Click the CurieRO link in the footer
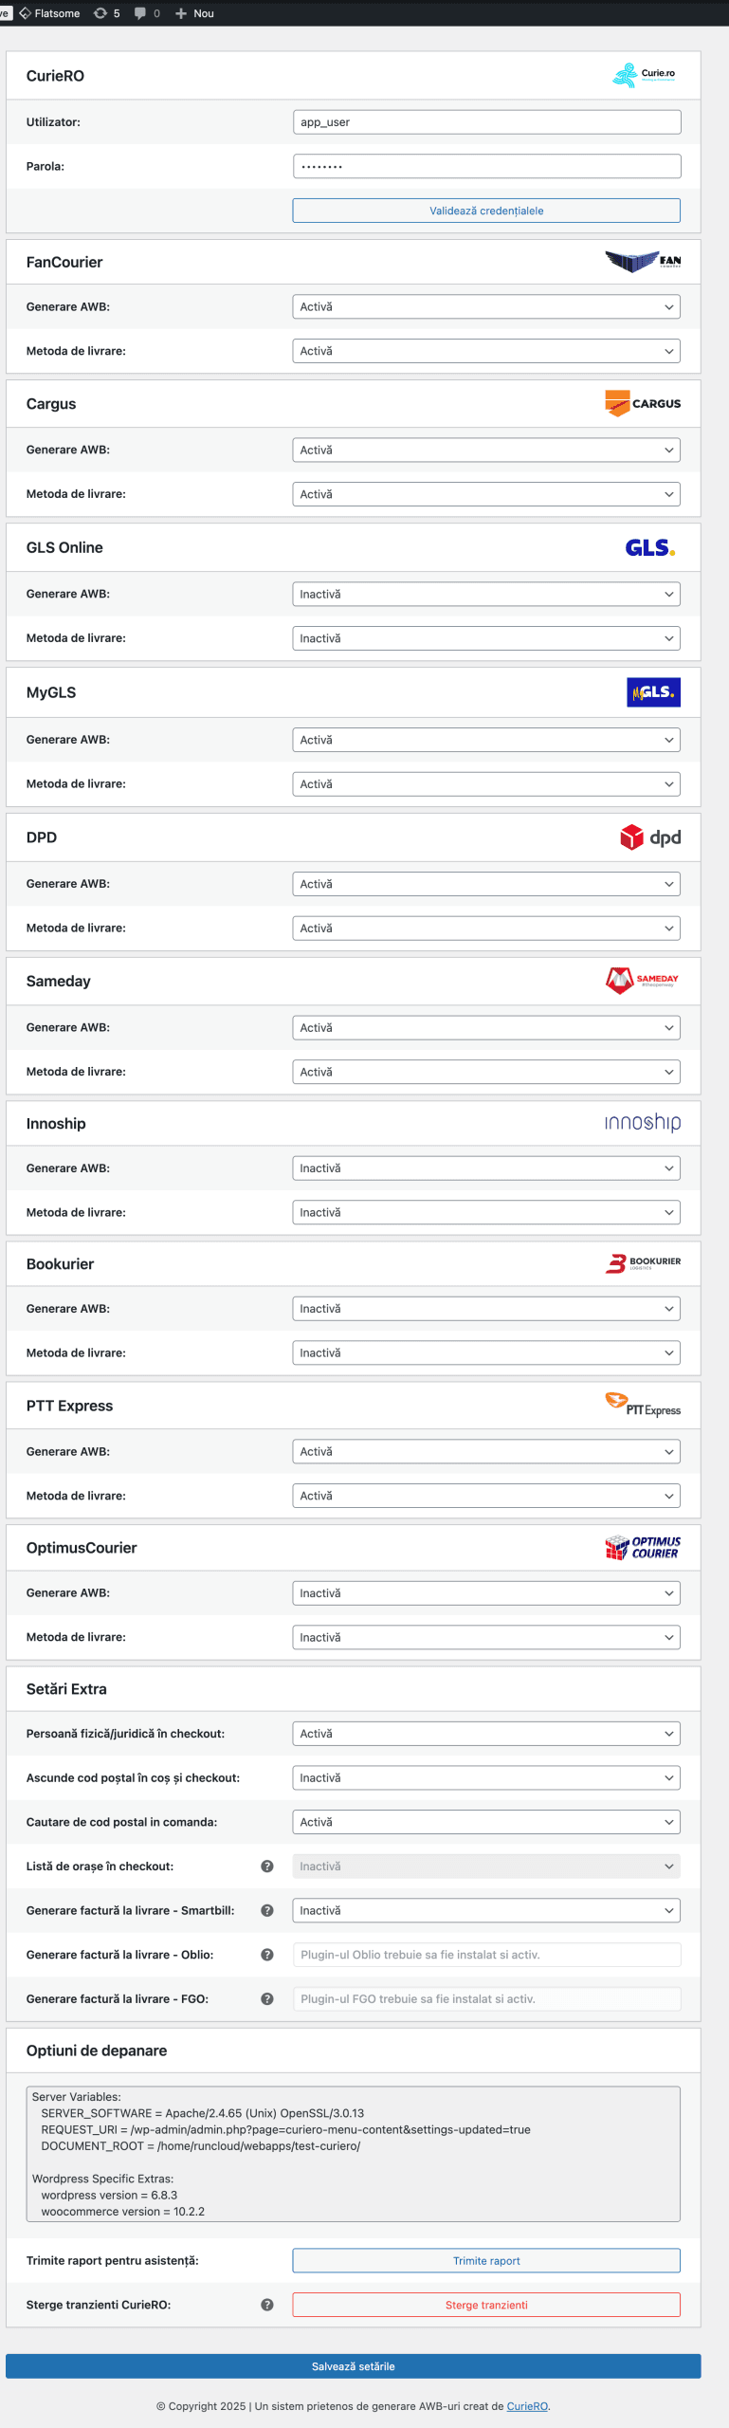The height and width of the screenshot is (2428, 729). (x=527, y=2406)
